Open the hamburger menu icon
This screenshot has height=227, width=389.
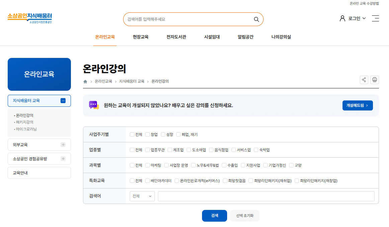[376, 18]
